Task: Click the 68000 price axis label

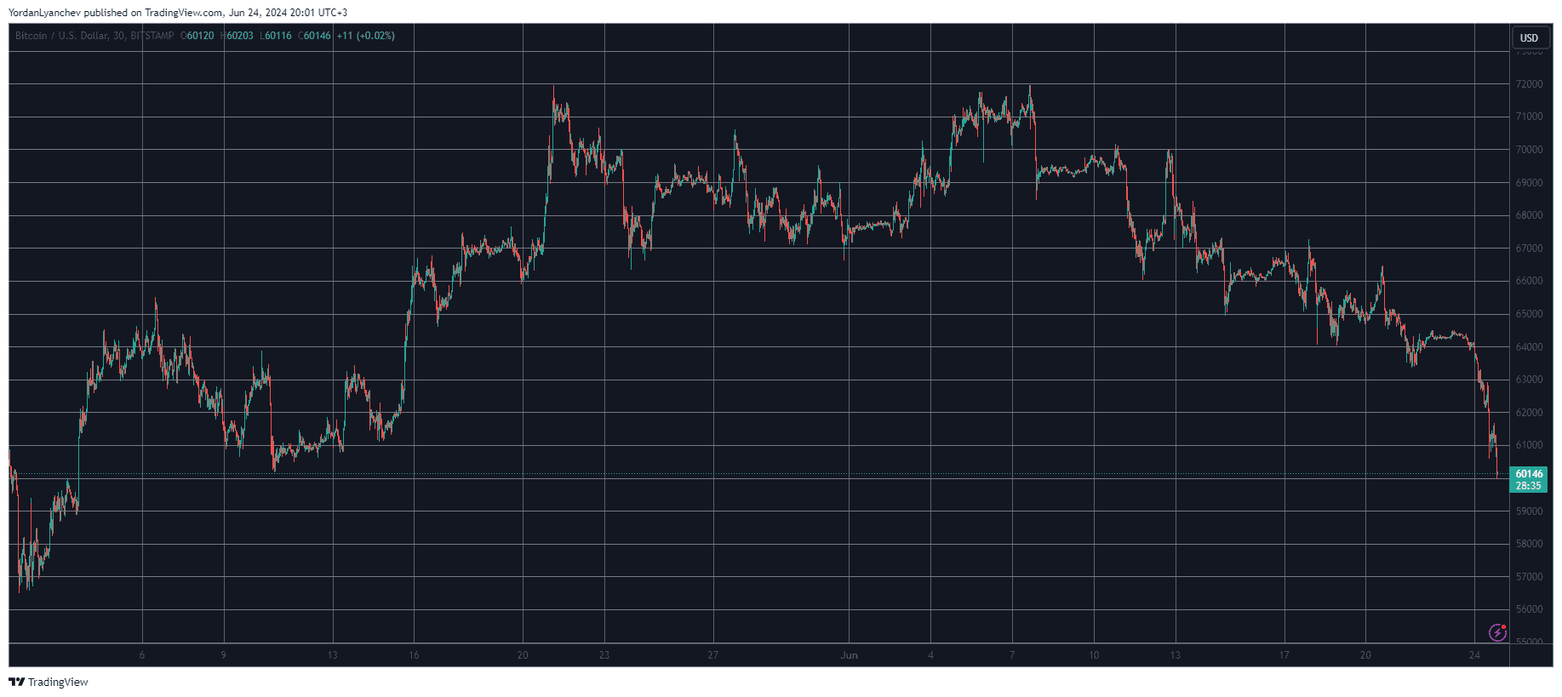Action: tap(1529, 215)
